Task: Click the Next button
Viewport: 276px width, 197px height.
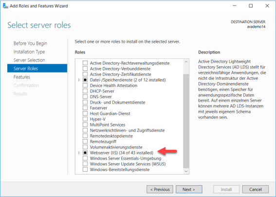Action: (189, 189)
